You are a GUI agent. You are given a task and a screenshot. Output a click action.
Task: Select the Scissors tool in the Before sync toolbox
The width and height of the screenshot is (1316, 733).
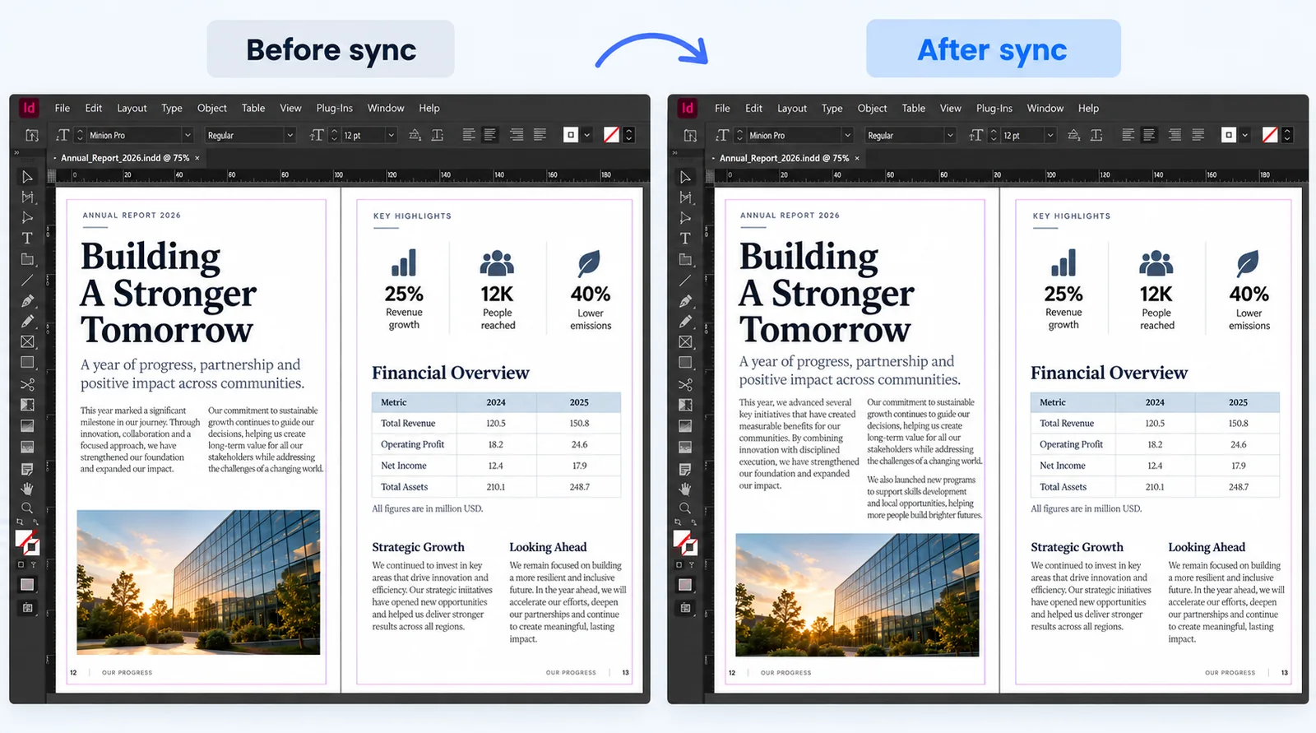pyautogui.click(x=27, y=384)
